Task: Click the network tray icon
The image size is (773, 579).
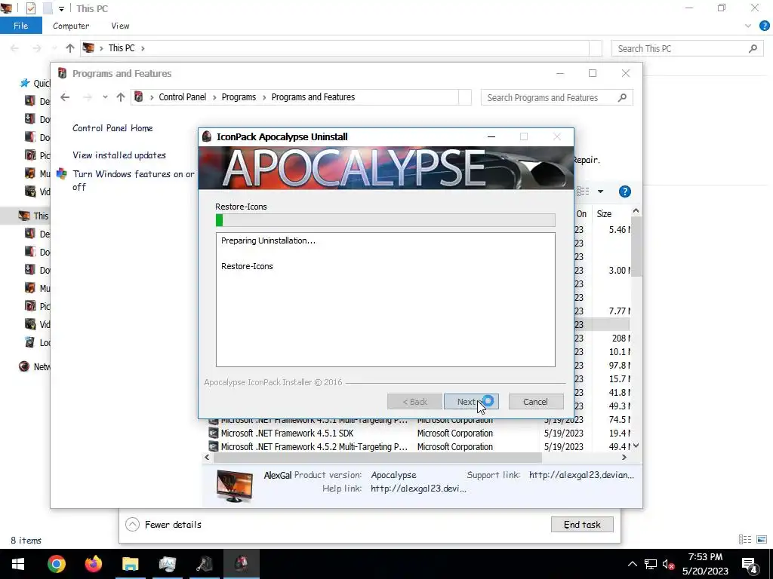Action: point(651,564)
